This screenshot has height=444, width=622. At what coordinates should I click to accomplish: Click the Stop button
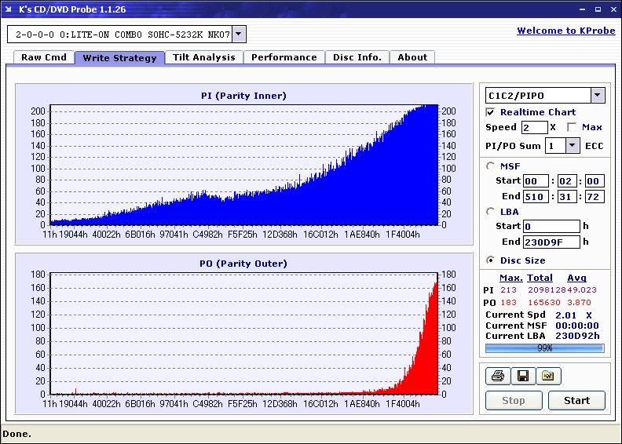[514, 400]
